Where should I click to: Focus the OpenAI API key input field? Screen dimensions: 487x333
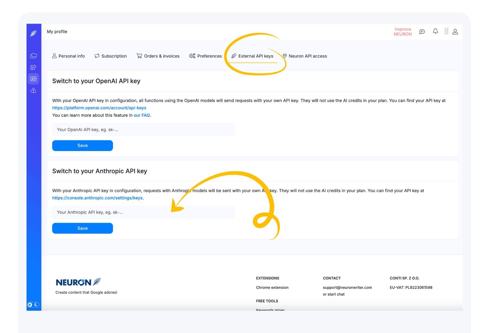(x=143, y=130)
